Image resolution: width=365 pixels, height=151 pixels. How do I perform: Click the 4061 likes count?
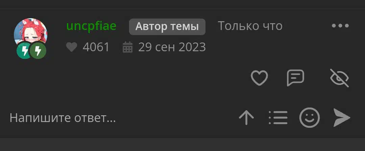coord(96,48)
